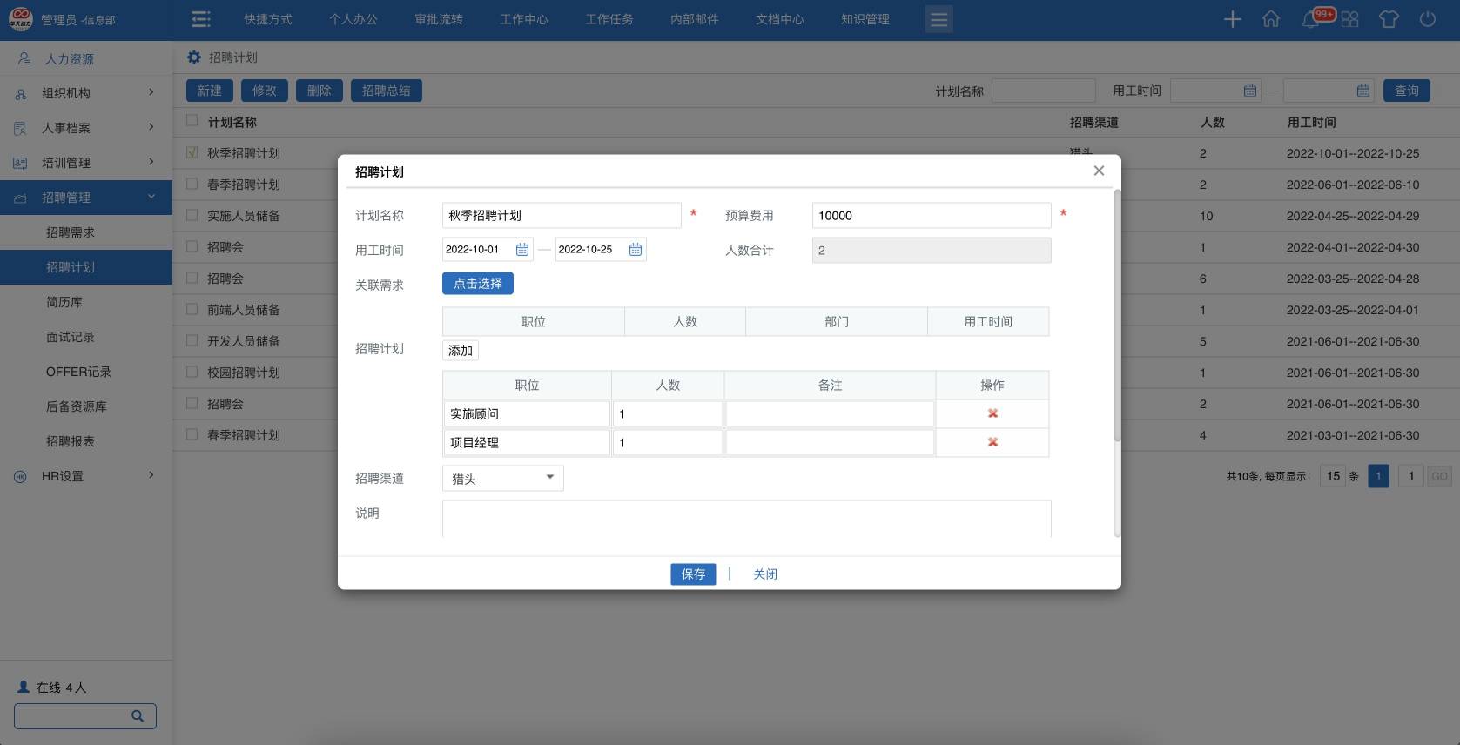Click the 点击选择 button for 关联需求
This screenshot has height=745, width=1460.
pyautogui.click(x=477, y=284)
